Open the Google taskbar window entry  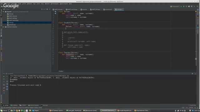click(125, 111)
